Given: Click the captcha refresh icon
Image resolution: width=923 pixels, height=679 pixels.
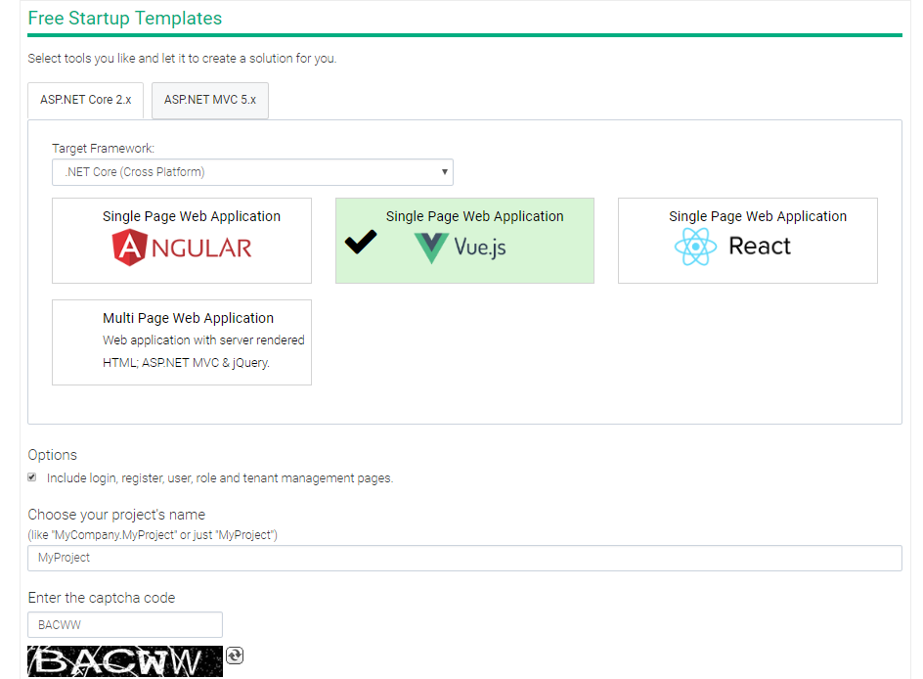Looking at the screenshot, I should [235, 656].
